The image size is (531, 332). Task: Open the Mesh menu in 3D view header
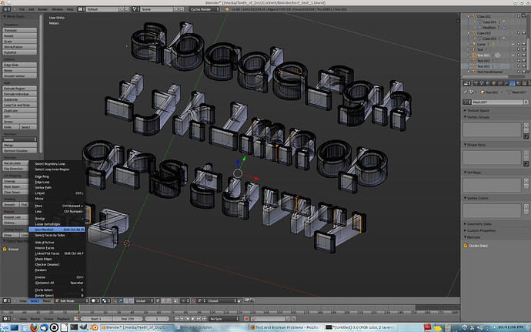pyautogui.click(x=47, y=300)
